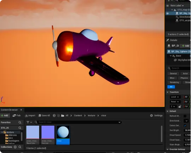Image resolution: width=191 pixels, height=153 pixels.
Task: Go to All breadcrumb
Action: tap(67, 115)
